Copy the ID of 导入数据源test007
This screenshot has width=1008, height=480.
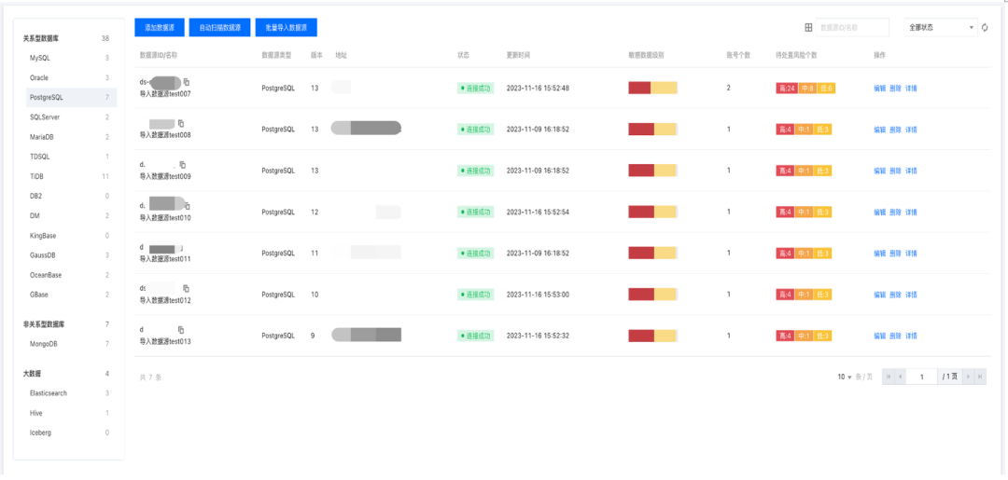click(187, 82)
